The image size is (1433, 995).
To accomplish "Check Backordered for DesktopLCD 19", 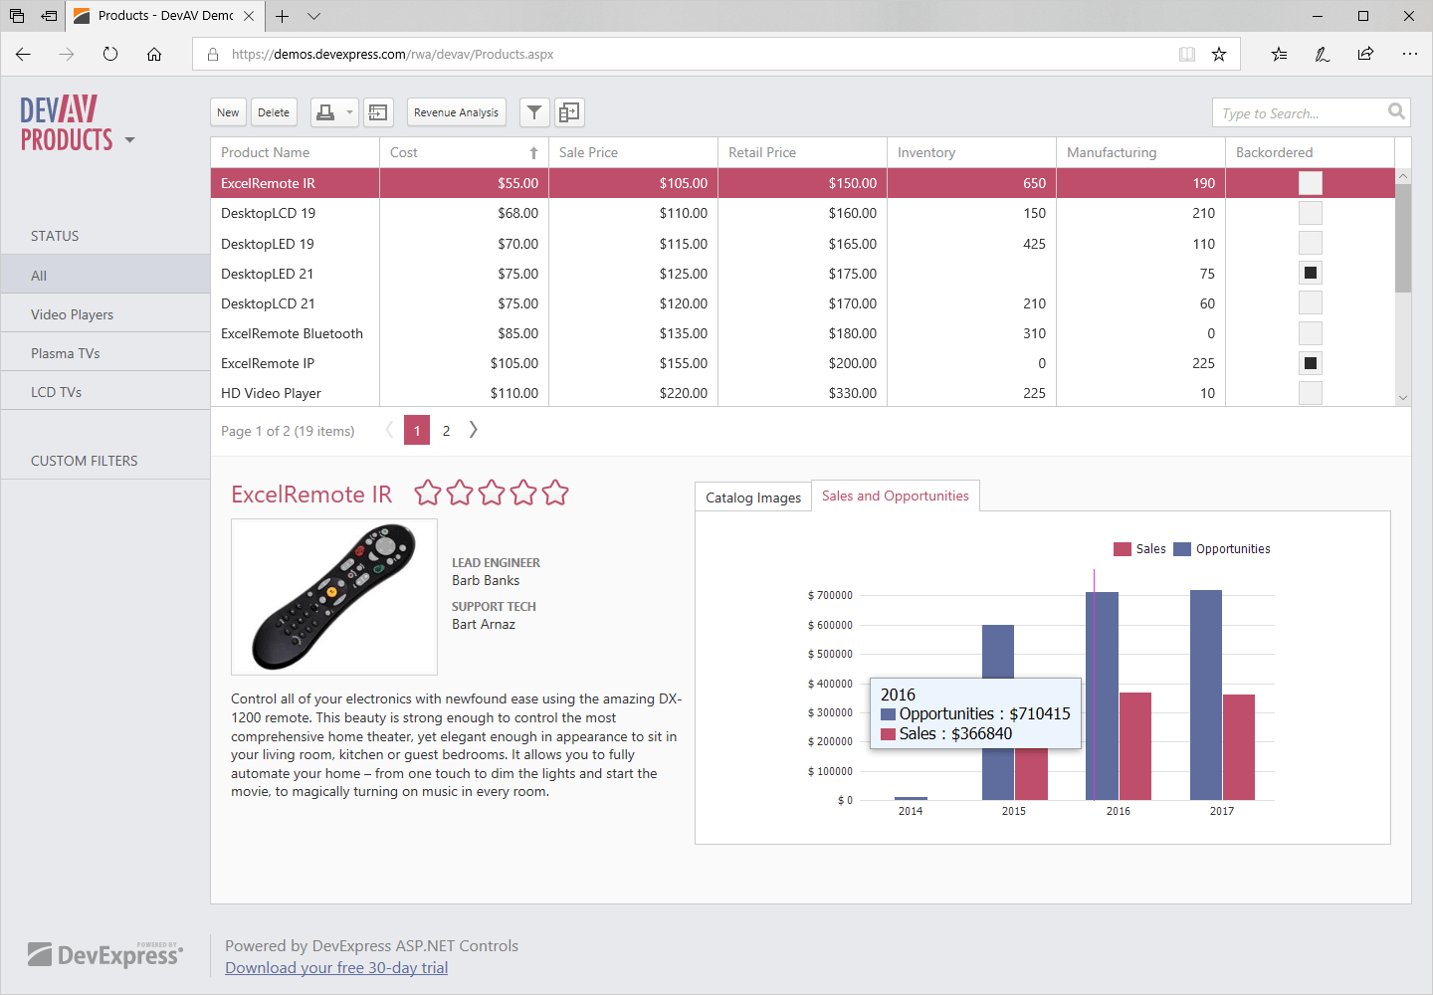I will coord(1310,213).
